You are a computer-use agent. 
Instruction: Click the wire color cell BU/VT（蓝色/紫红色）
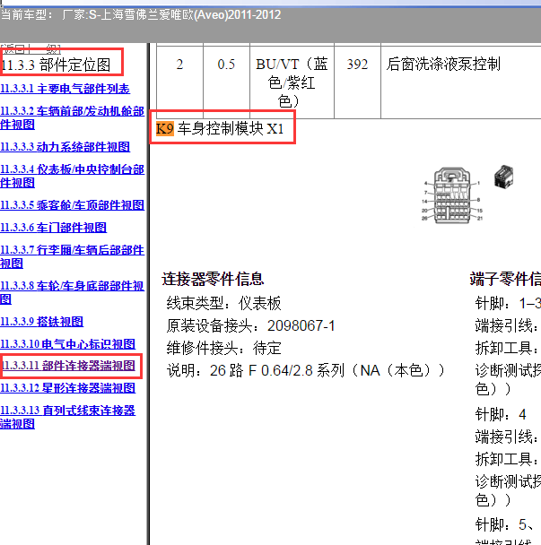(292, 82)
